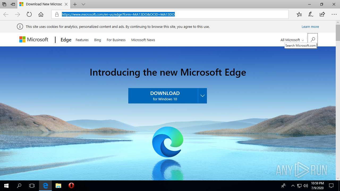Open the Learn more cookie link
This screenshot has height=191, width=340.
pos(310,27)
